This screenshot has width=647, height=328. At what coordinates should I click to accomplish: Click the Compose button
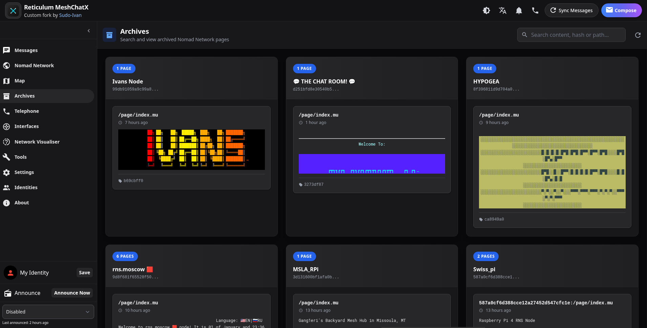pyautogui.click(x=621, y=10)
